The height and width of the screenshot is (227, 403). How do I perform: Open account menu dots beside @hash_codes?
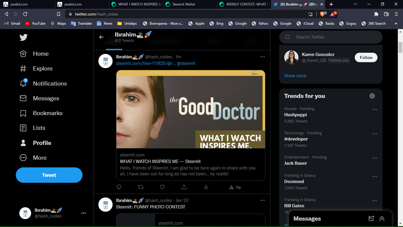click(x=83, y=213)
